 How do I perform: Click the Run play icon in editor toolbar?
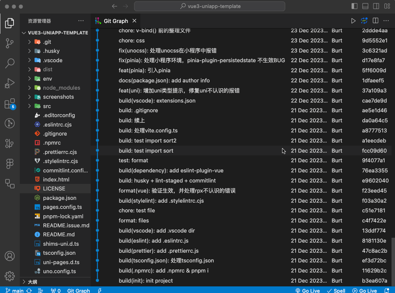(x=353, y=21)
